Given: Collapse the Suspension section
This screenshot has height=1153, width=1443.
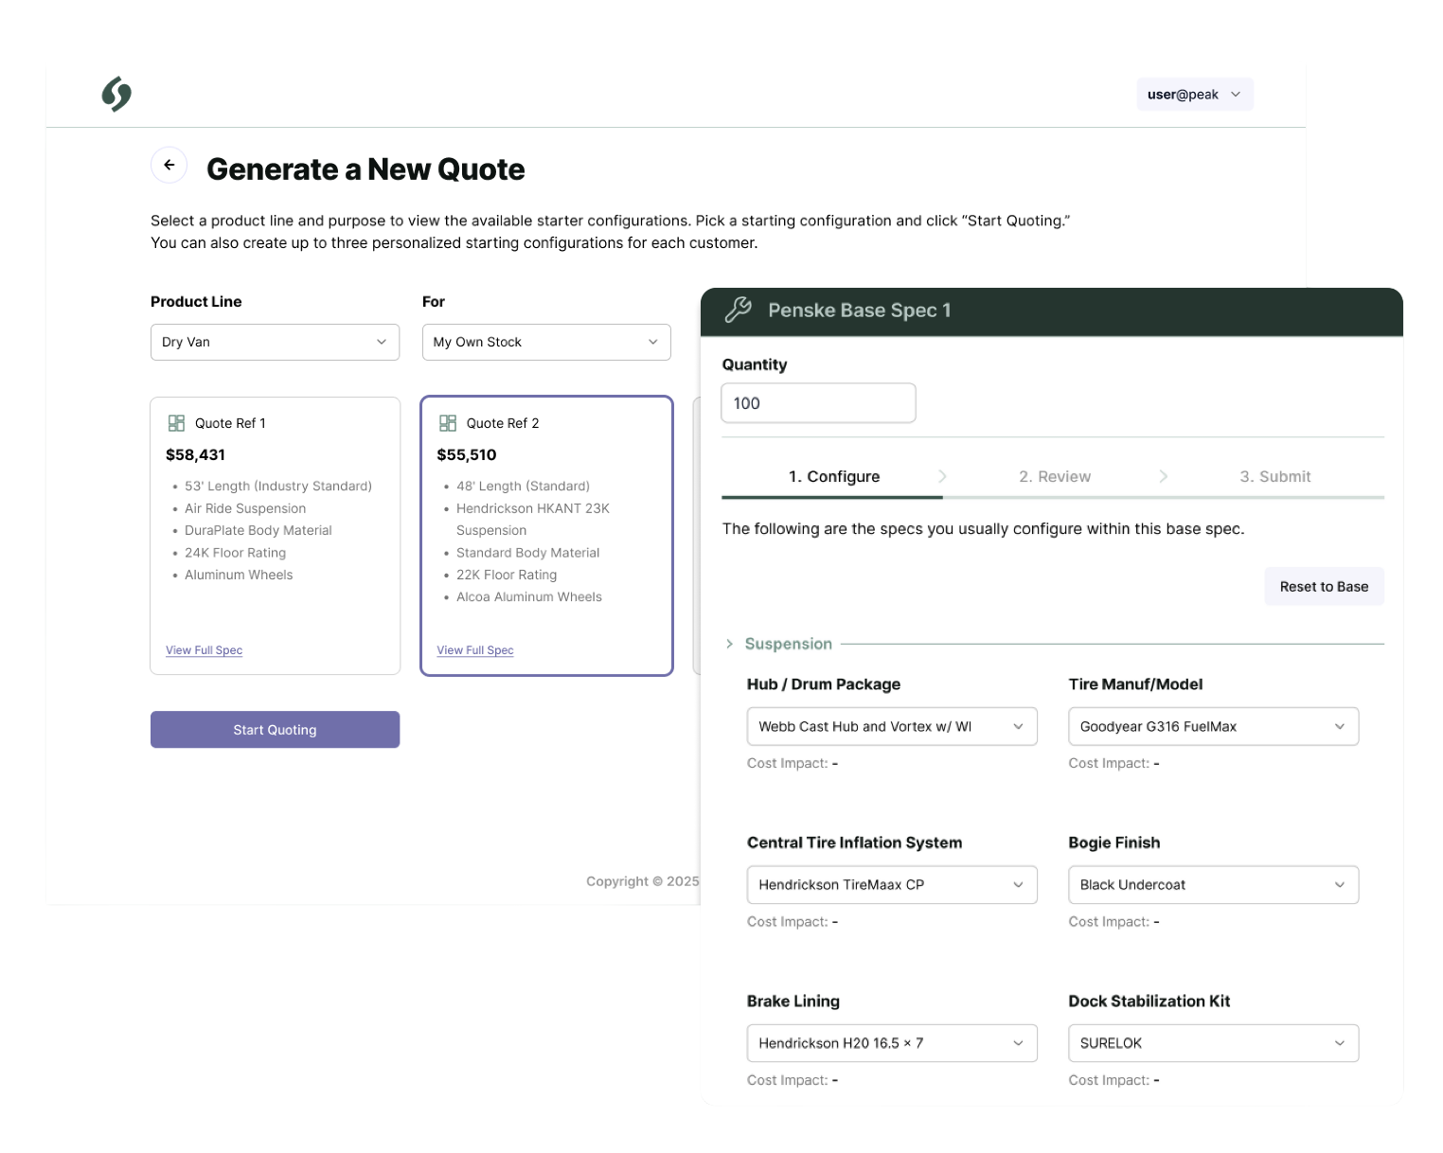Looking at the screenshot, I should (729, 644).
